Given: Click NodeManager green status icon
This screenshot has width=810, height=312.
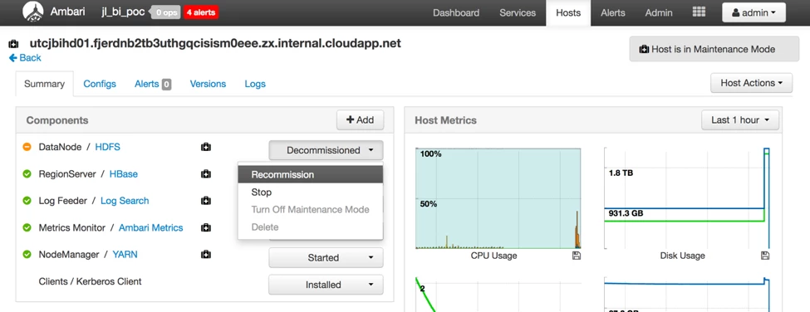Looking at the screenshot, I should tap(27, 254).
